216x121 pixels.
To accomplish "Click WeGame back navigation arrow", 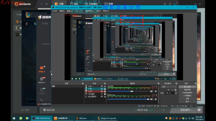I will pos(42,4).
